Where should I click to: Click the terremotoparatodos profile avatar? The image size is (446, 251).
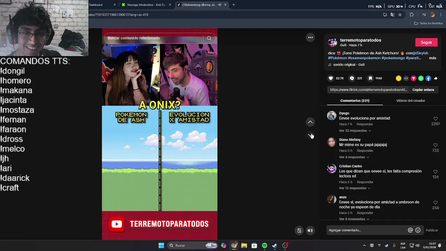333,43
